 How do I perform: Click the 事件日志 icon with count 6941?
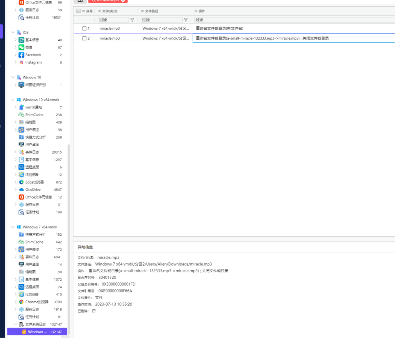tap(21, 257)
